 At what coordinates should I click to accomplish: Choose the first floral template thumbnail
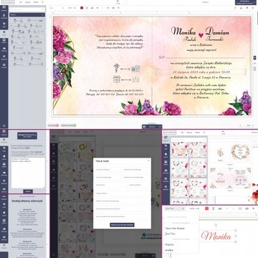(x=180, y=150)
